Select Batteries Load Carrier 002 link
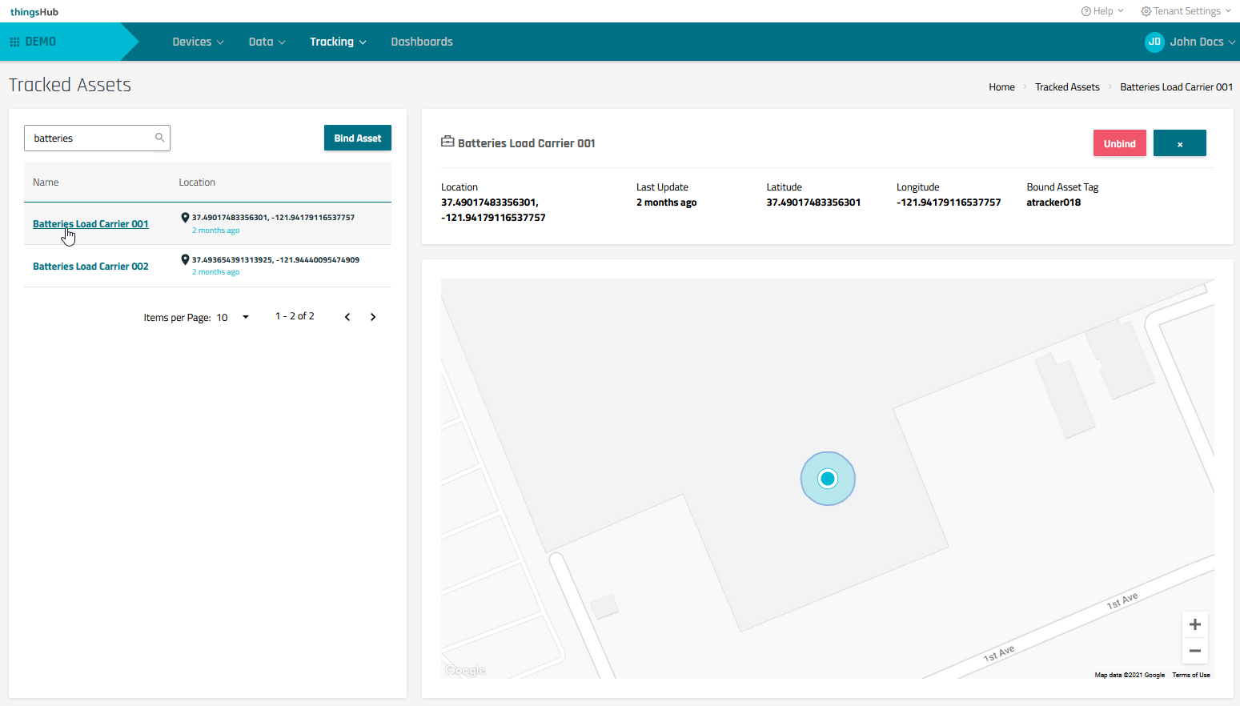 pos(90,267)
